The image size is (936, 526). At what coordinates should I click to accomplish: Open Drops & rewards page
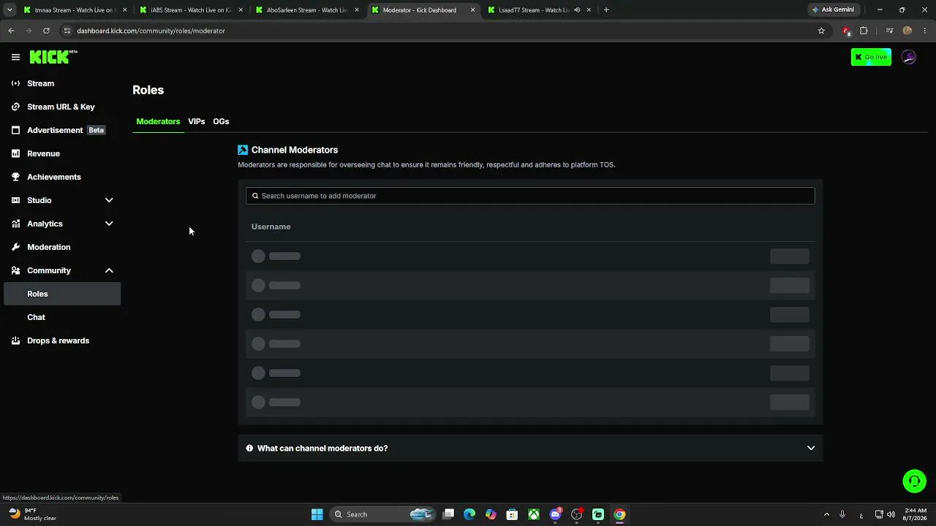click(x=62, y=340)
